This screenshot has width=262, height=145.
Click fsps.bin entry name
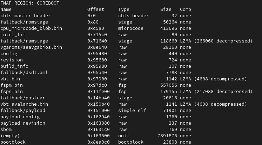(12, 92)
